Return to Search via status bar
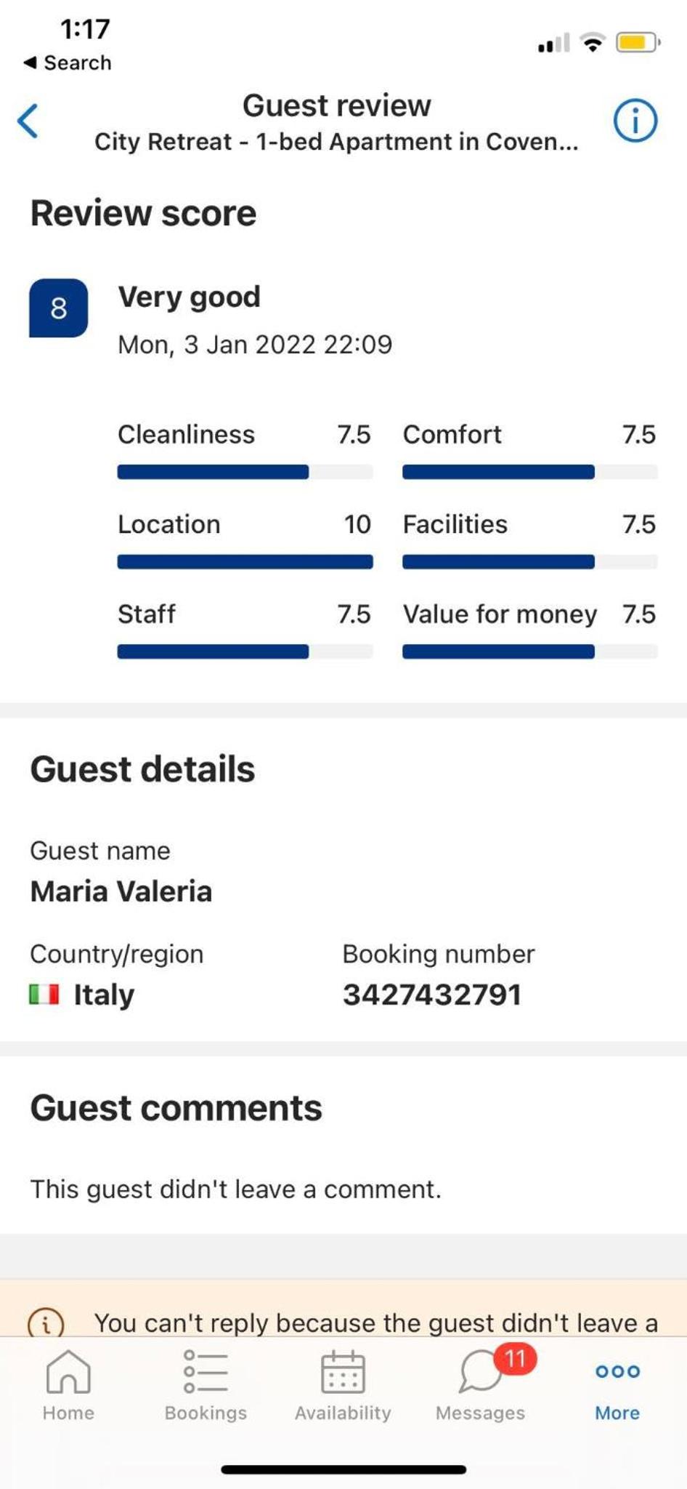Image resolution: width=687 pixels, height=1489 pixels. pyautogui.click(x=68, y=63)
